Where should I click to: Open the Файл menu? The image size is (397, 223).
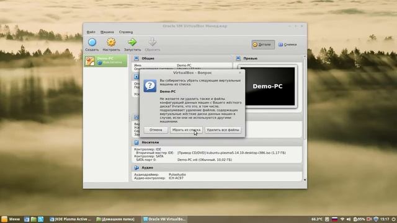tap(91, 32)
